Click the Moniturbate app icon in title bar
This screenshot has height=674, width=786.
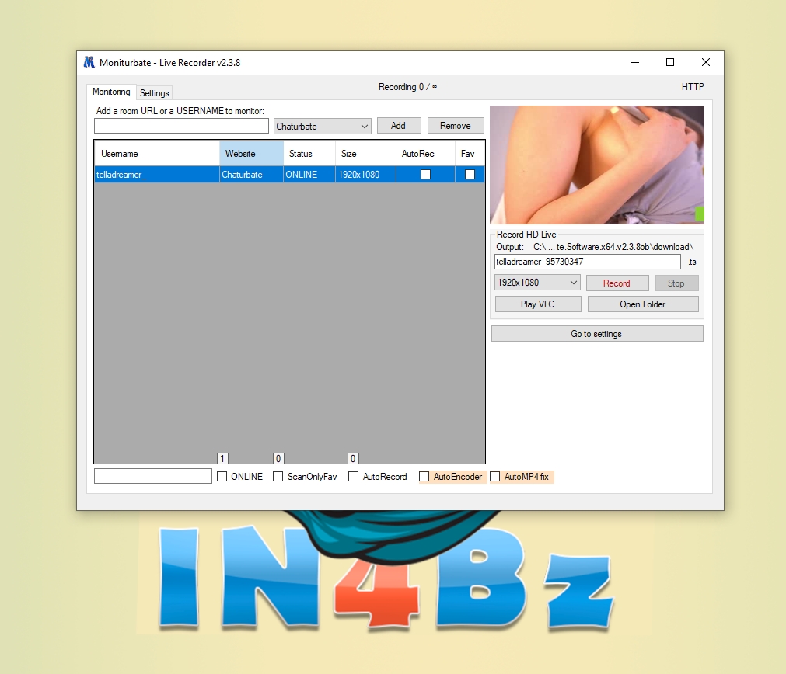89,62
